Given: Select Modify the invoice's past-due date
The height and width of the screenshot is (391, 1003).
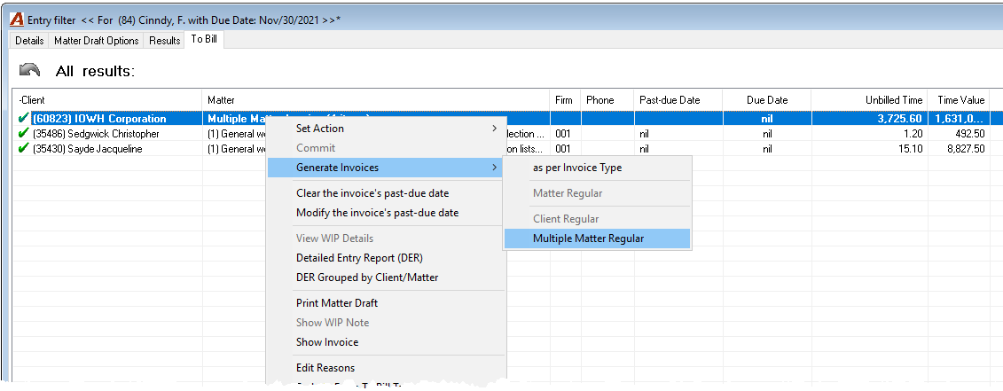Looking at the screenshot, I should click(378, 213).
